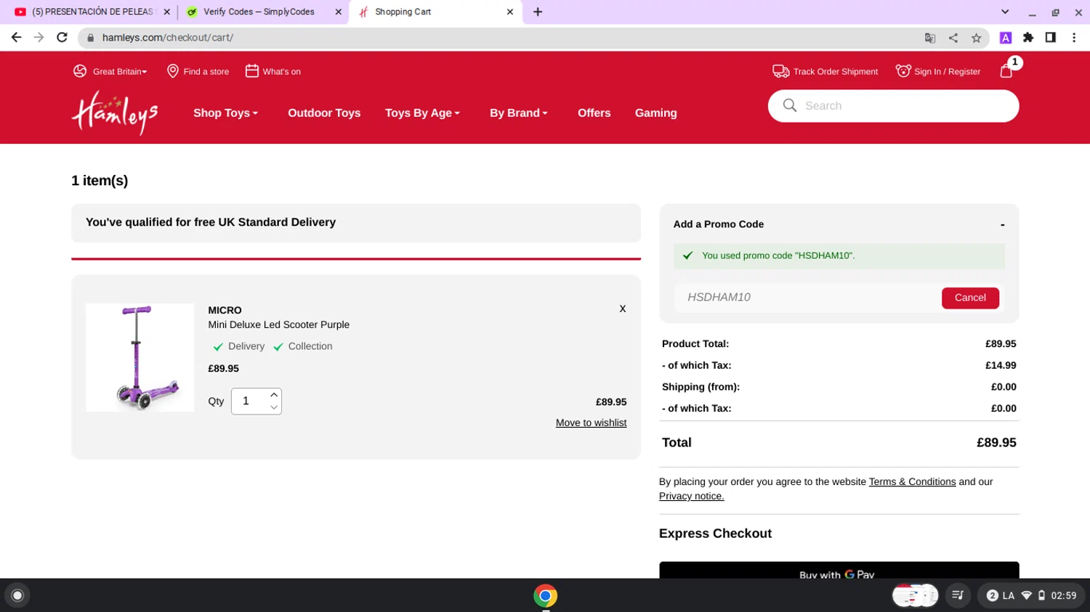Click the purple A extension icon
This screenshot has height=612, width=1090.
tap(1006, 38)
